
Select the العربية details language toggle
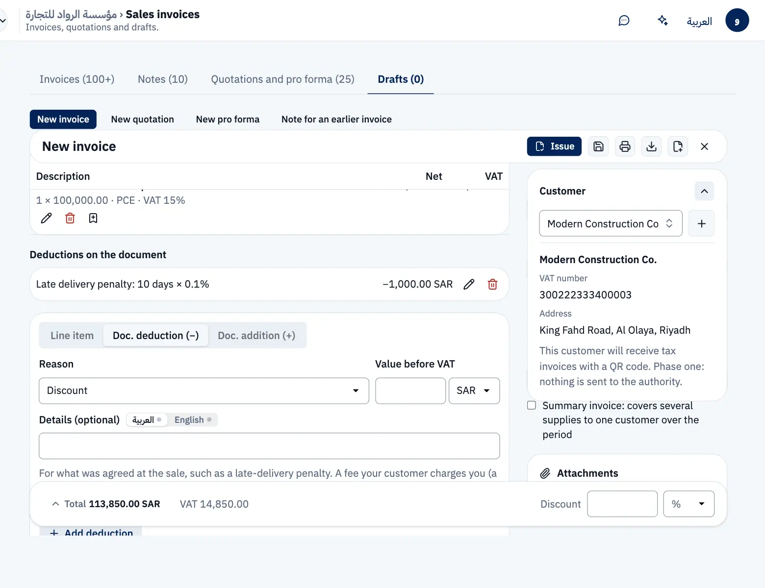click(x=147, y=420)
